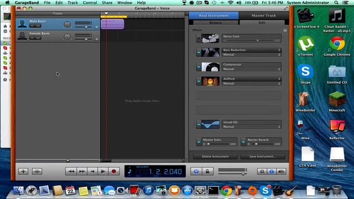
Task: Open the Compressor Manual preset dropdown
Action: 252,69
